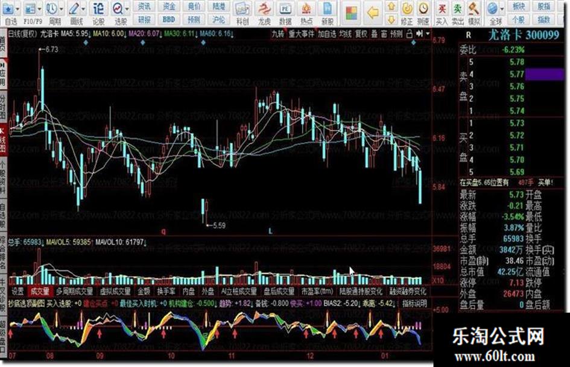Expand the 全球 globe dropdown arrow

coord(502,9)
